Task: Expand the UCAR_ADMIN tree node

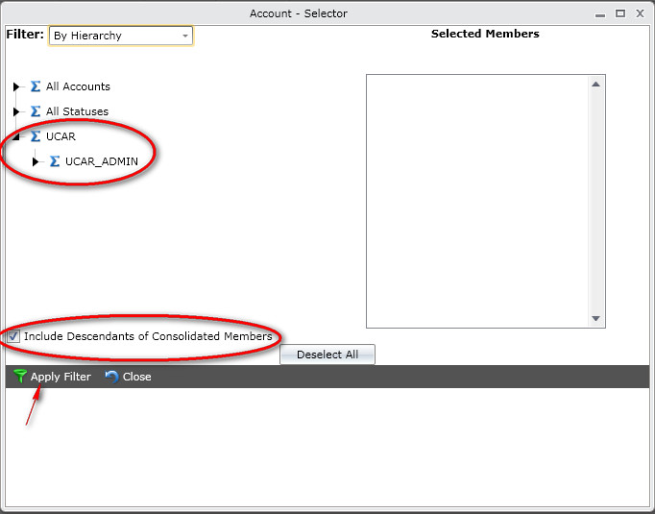Action: pos(36,161)
